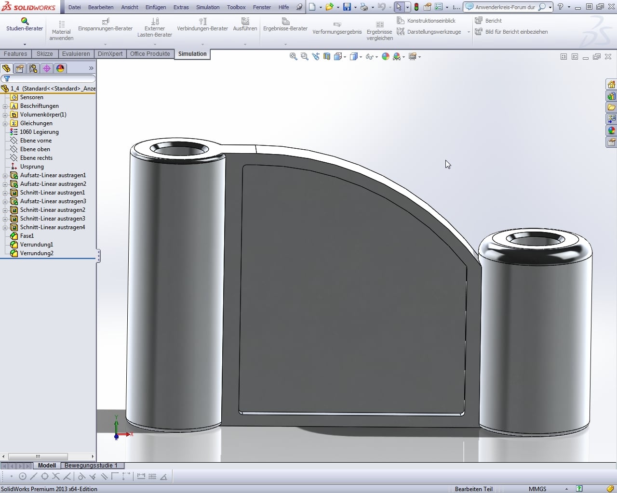Expand the Aufsatz-Linear austragen1 feature node
This screenshot has width=617, height=493.
[5, 175]
